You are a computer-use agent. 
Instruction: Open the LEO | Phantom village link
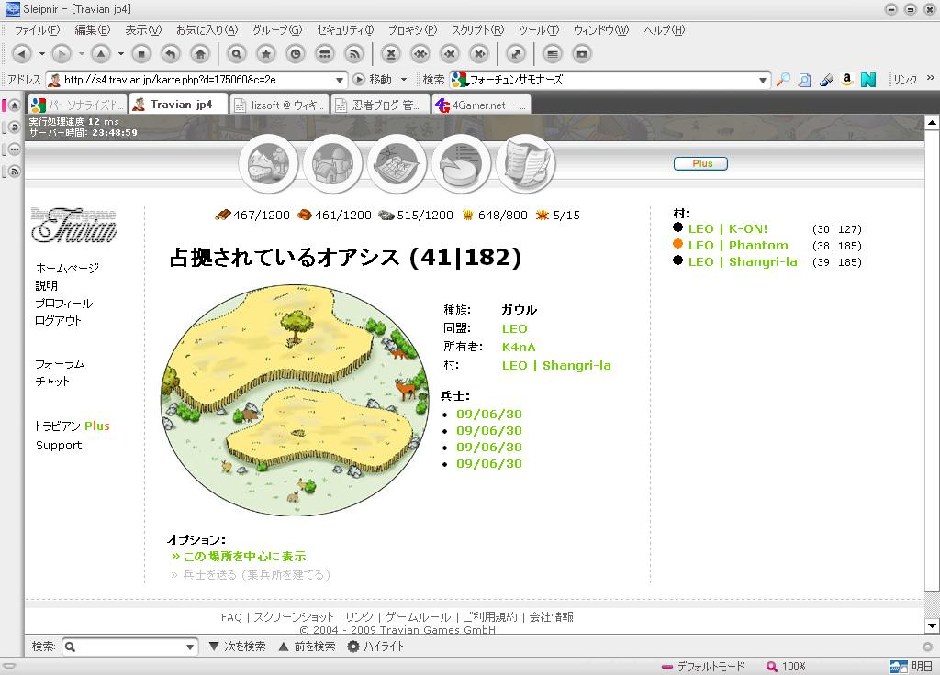pos(738,245)
